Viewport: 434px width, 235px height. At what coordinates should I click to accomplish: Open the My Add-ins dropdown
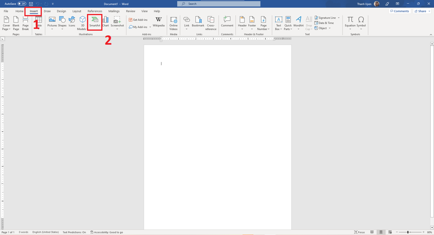coord(150,27)
